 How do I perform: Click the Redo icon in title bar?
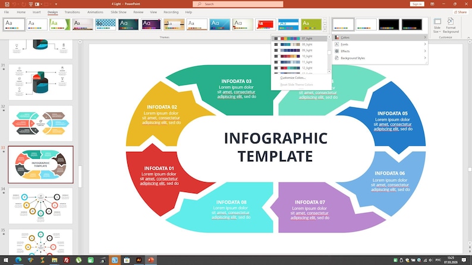tap(23, 4)
